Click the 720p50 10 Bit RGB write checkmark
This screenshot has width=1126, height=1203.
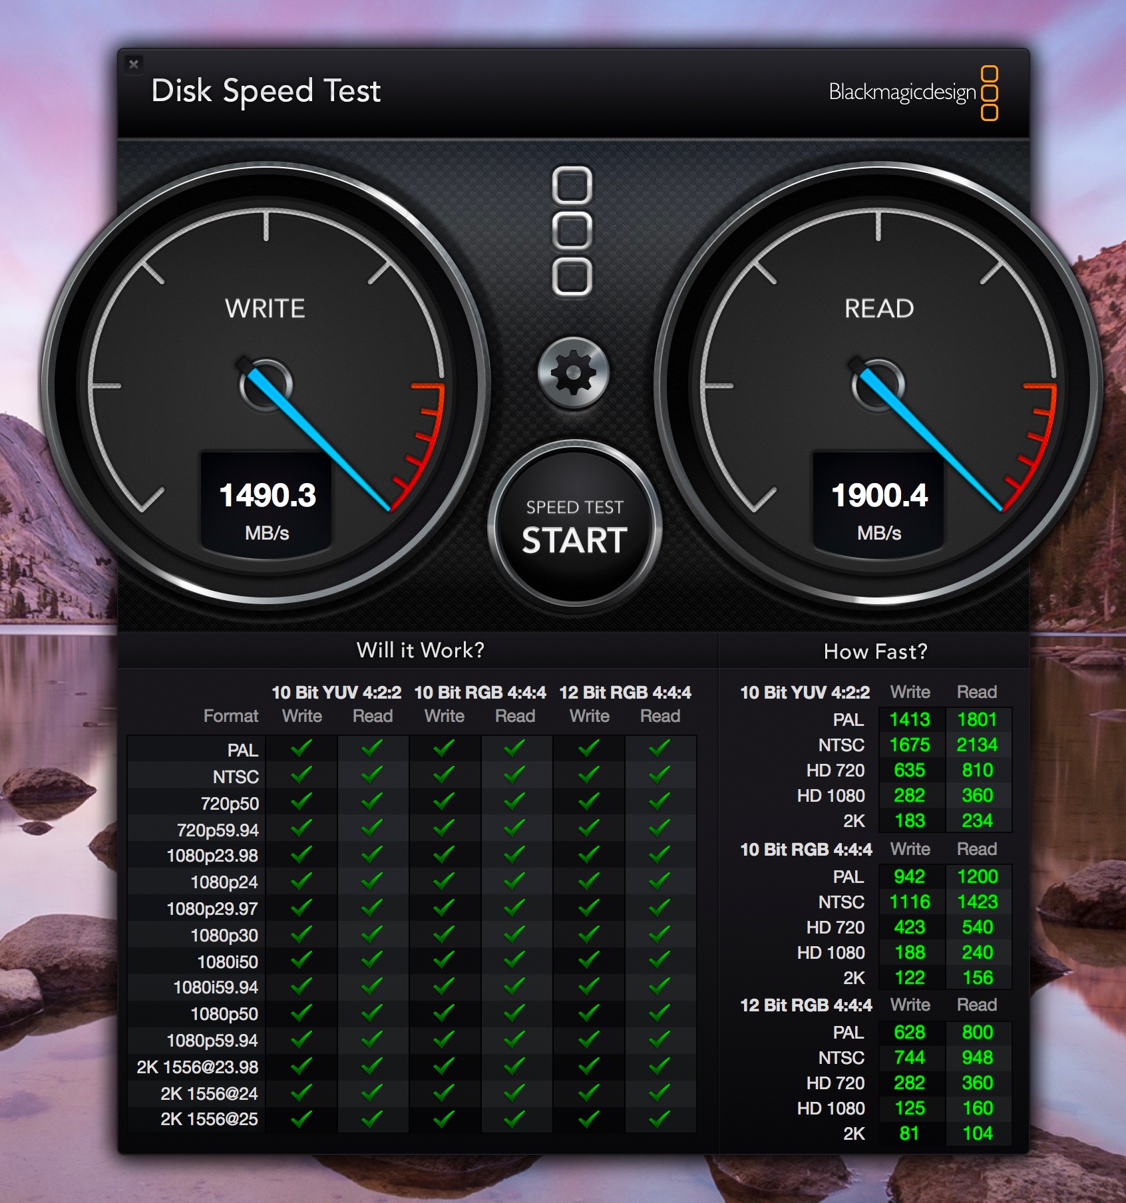tap(444, 801)
